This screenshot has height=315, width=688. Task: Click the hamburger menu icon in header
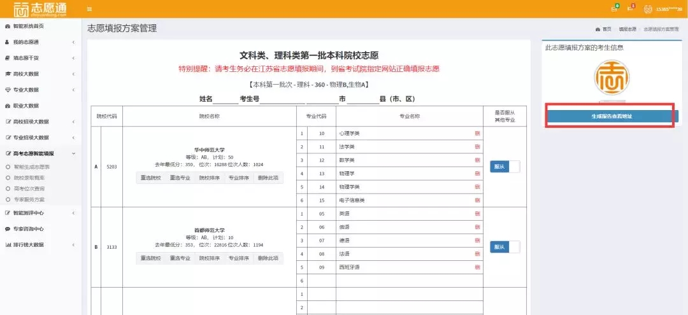pyautogui.click(x=89, y=9)
